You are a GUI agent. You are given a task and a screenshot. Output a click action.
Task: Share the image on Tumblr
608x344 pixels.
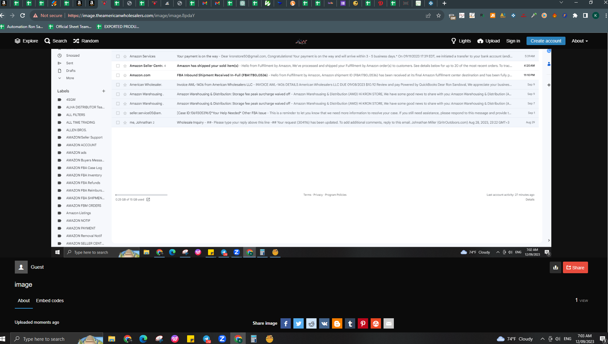coord(350,323)
